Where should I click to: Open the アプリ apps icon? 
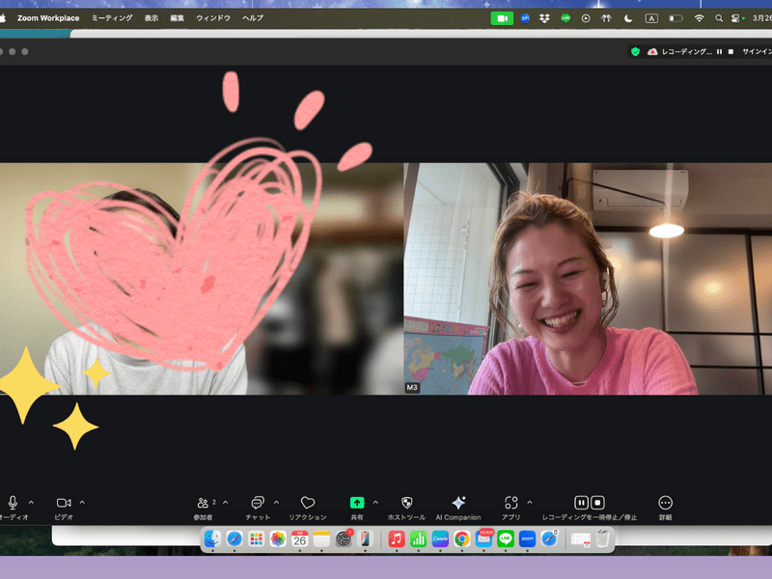[510, 503]
